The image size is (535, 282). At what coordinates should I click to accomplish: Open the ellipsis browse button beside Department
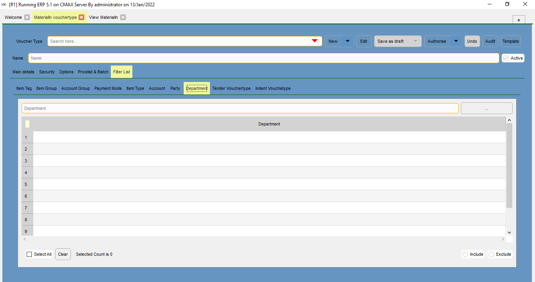[x=486, y=108]
